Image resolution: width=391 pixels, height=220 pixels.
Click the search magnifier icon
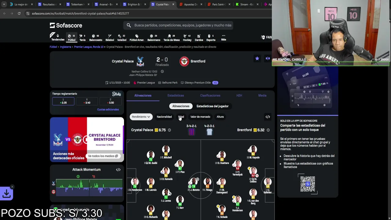[129, 25]
